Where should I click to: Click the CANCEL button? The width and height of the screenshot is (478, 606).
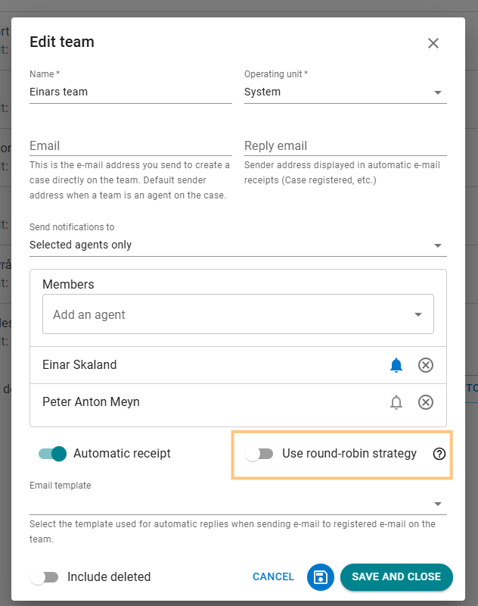pyautogui.click(x=273, y=576)
